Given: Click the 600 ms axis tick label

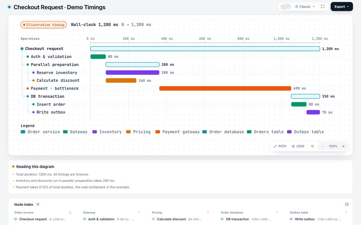Looking at the screenshot, I should pyautogui.click(x=205, y=39).
